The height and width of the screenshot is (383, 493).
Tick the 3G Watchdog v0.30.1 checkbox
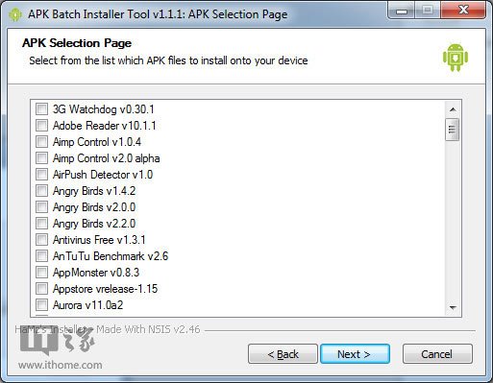[x=41, y=108]
